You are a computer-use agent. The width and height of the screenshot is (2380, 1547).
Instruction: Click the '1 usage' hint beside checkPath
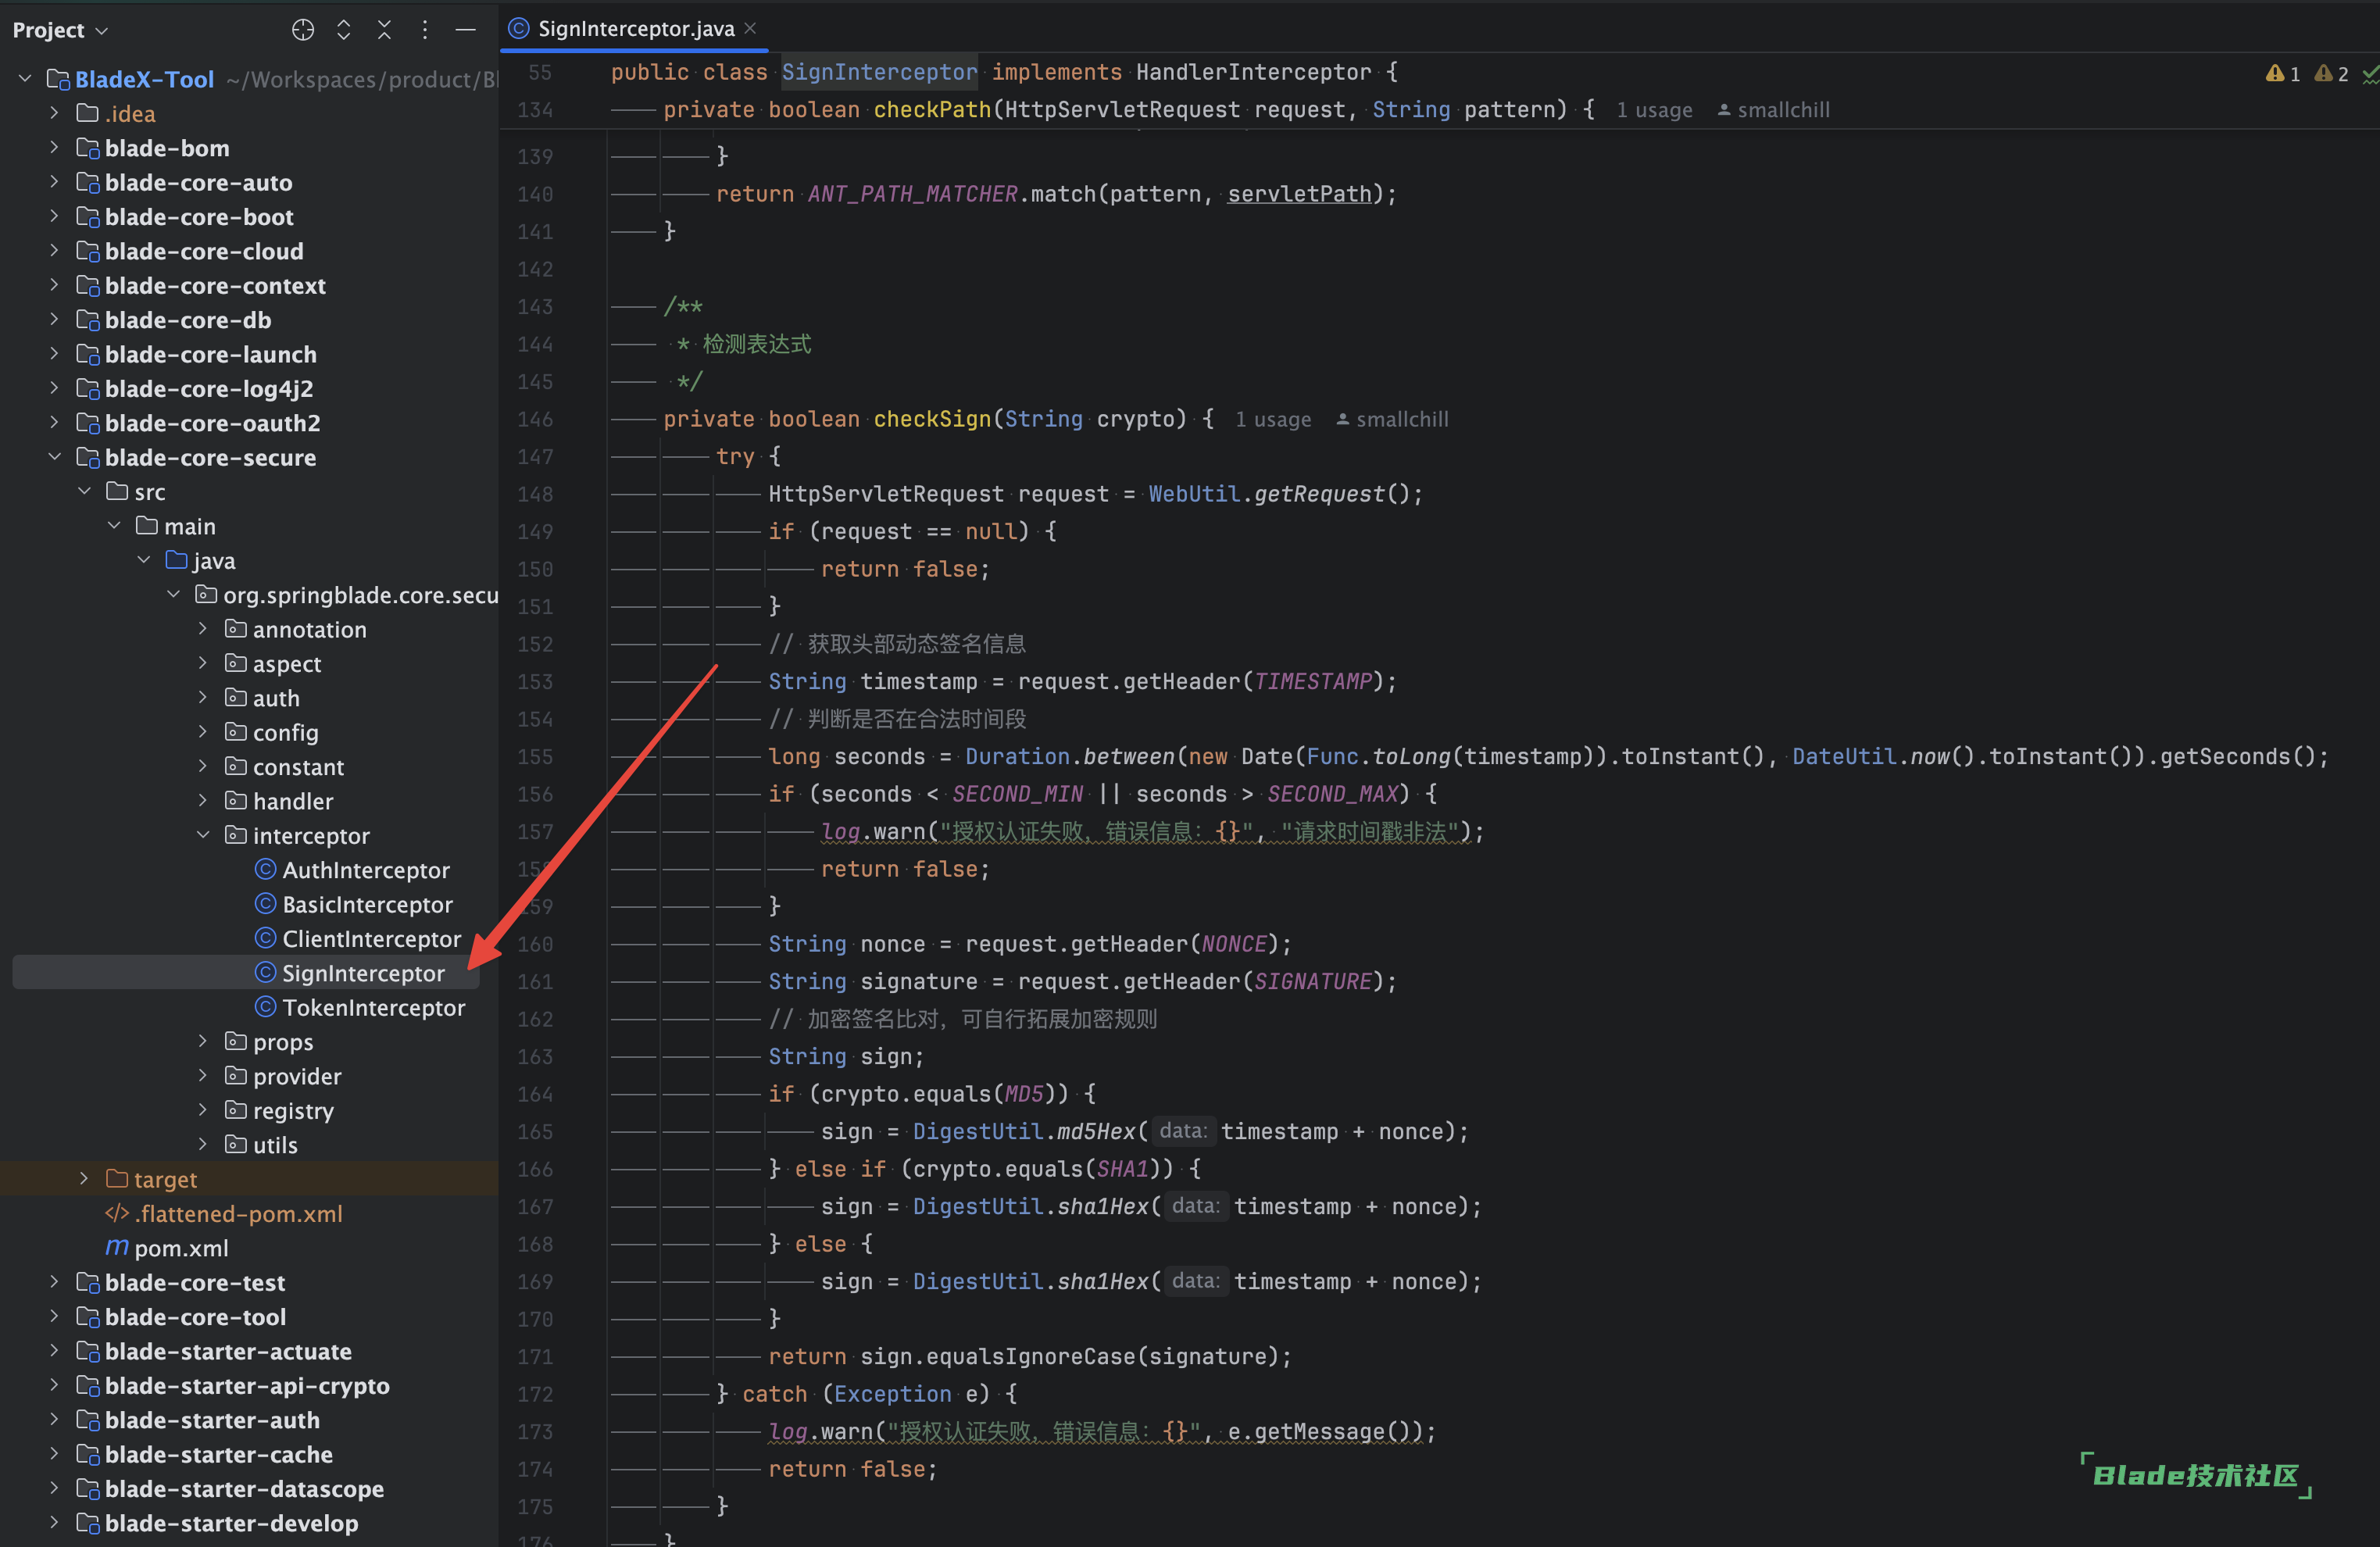(1654, 110)
